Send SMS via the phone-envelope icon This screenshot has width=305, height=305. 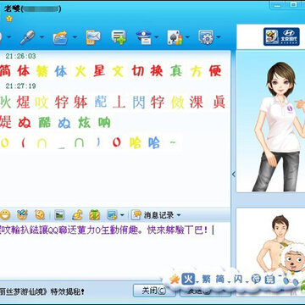tap(93, 37)
